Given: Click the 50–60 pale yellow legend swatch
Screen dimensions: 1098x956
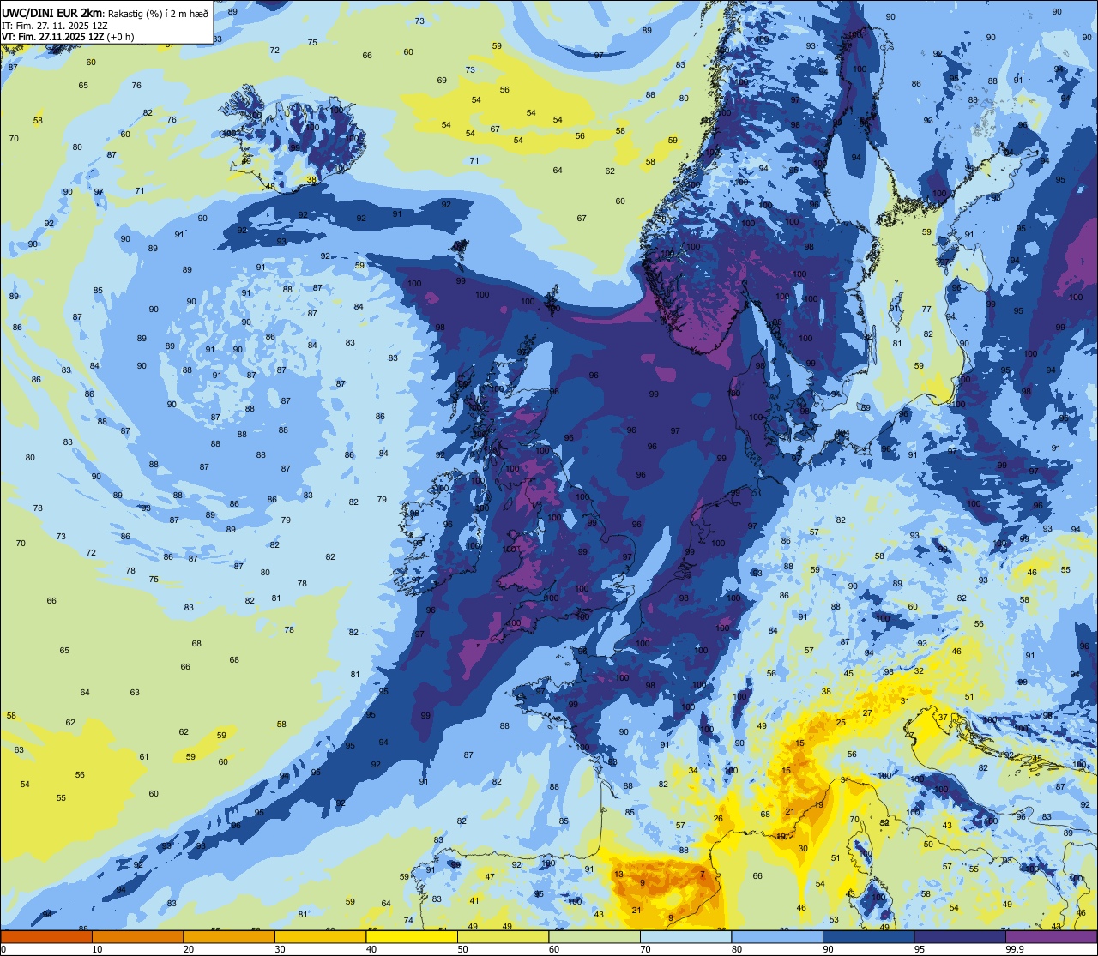Looking at the screenshot, I should point(503,936).
